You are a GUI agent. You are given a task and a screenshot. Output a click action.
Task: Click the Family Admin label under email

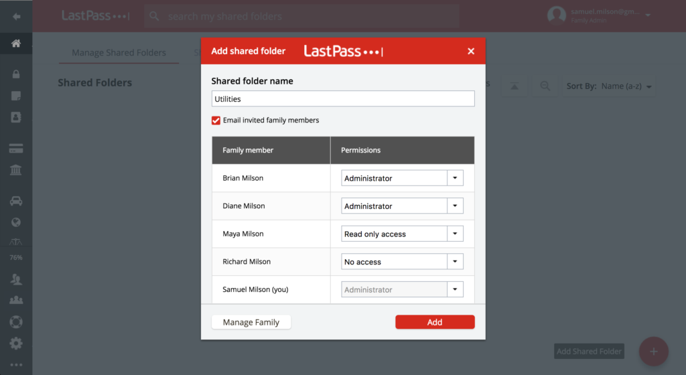[588, 21]
